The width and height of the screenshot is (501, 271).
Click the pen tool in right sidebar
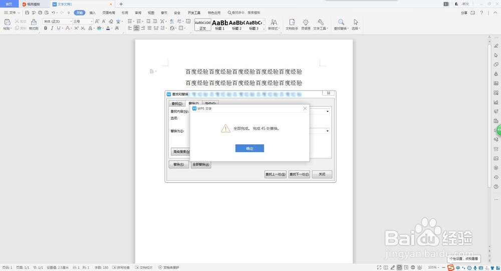496,46
